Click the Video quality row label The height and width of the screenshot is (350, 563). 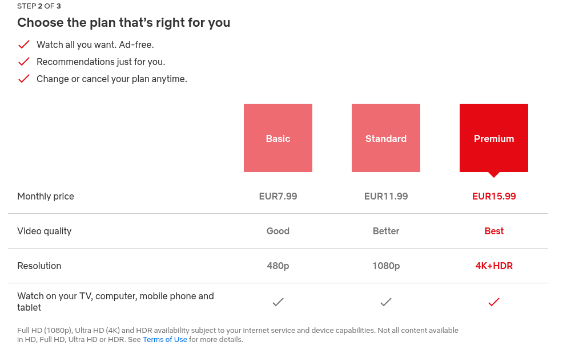pos(45,231)
